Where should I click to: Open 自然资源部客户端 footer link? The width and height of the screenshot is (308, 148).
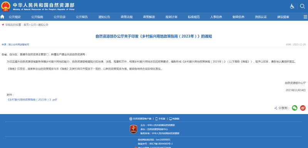click(x=141, y=119)
